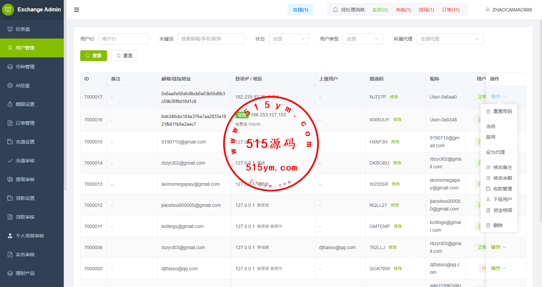The image size is (542, 287).
Task: Open AI控盘 via its gear icon
Action: (10, 85)
